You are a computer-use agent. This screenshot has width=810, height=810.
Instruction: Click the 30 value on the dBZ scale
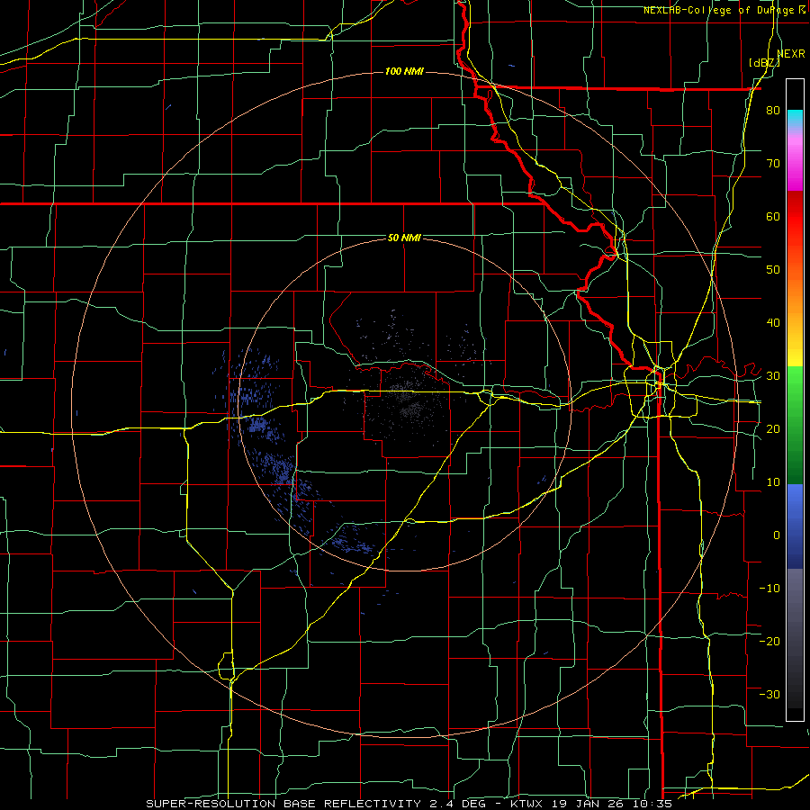[x=773, y=376]
